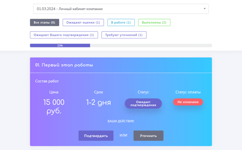
Task: Click the price '15 000 руб.'
Action: [54, 106]
